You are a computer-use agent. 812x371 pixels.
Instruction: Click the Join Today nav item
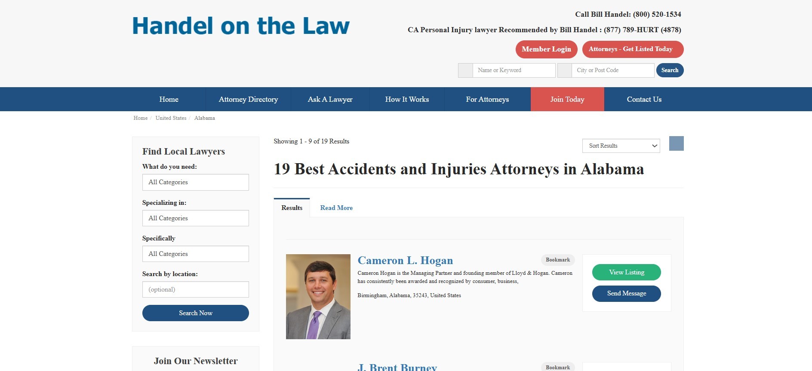567,99
